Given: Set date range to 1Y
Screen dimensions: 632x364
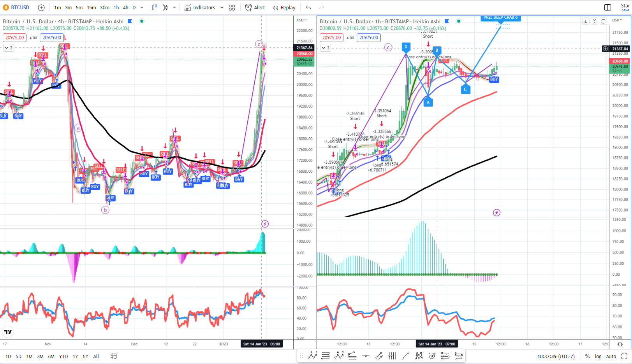Looking at the screenshot, I should 76,356.
